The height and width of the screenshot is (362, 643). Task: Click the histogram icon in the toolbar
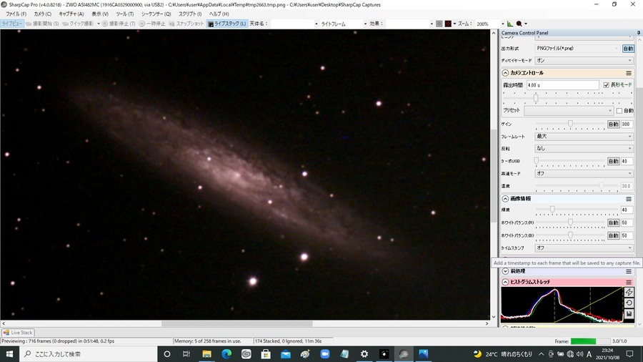(x=509, y=24)
